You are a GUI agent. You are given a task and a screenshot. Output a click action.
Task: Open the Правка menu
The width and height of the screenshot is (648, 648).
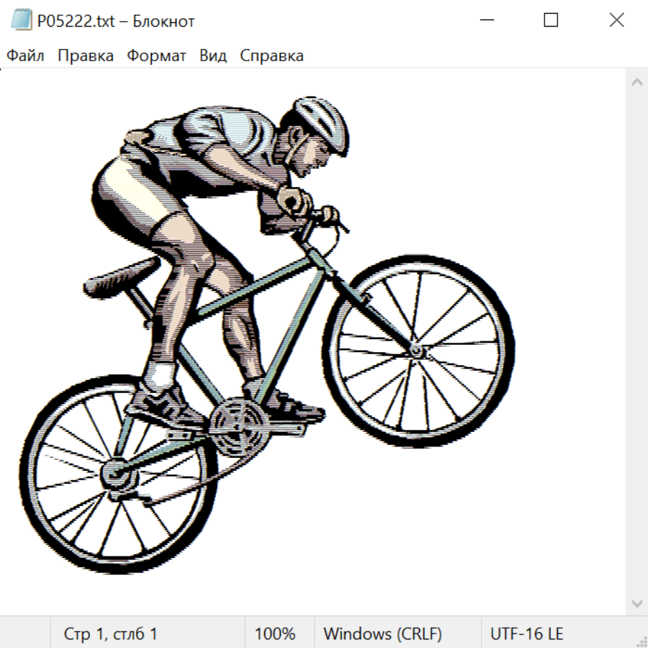click(86, 56)
